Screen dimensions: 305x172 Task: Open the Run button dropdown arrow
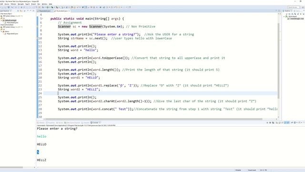pos(50,7)
